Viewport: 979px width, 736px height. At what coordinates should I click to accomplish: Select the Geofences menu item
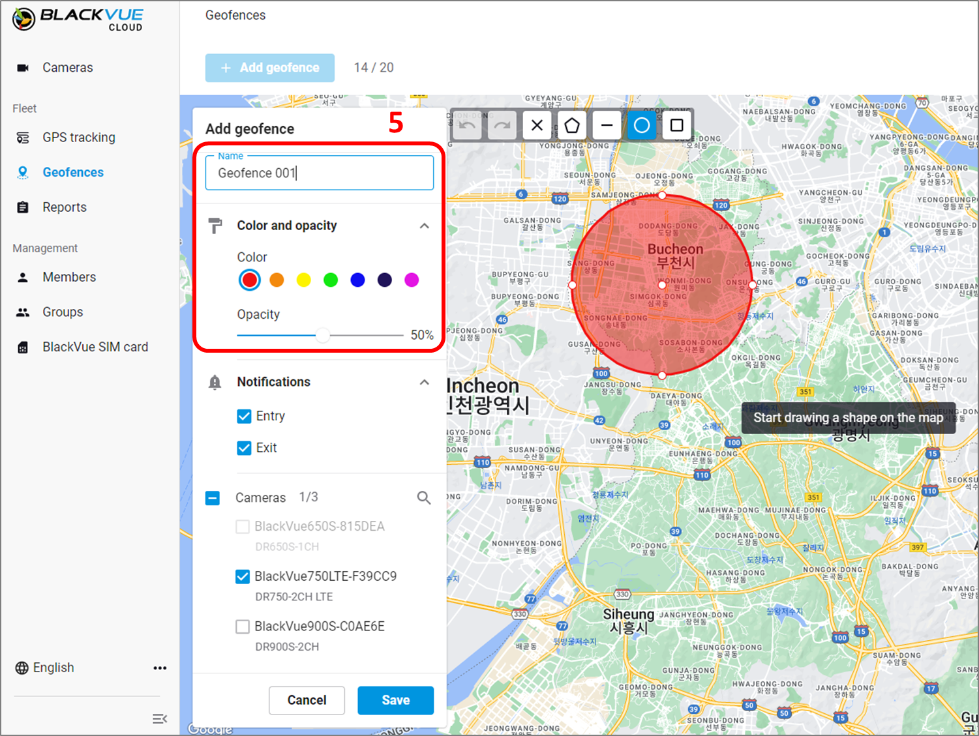73,172
